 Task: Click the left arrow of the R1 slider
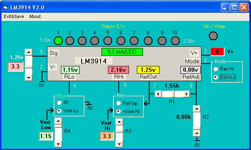158,94
